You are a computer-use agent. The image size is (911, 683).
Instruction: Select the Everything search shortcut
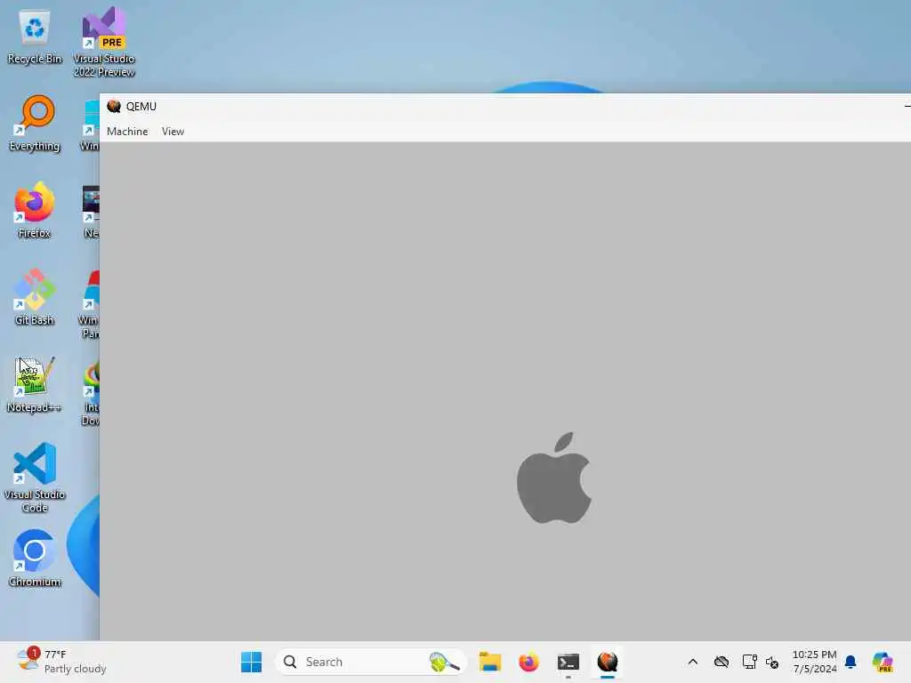35,124
